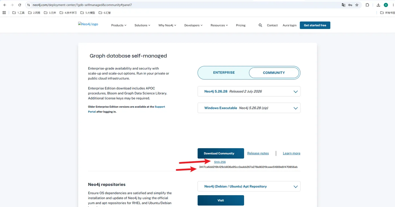Viewport: 395px width, 207px height.
Task: Click the Download Community button
Action: click(x=221, y=153)
